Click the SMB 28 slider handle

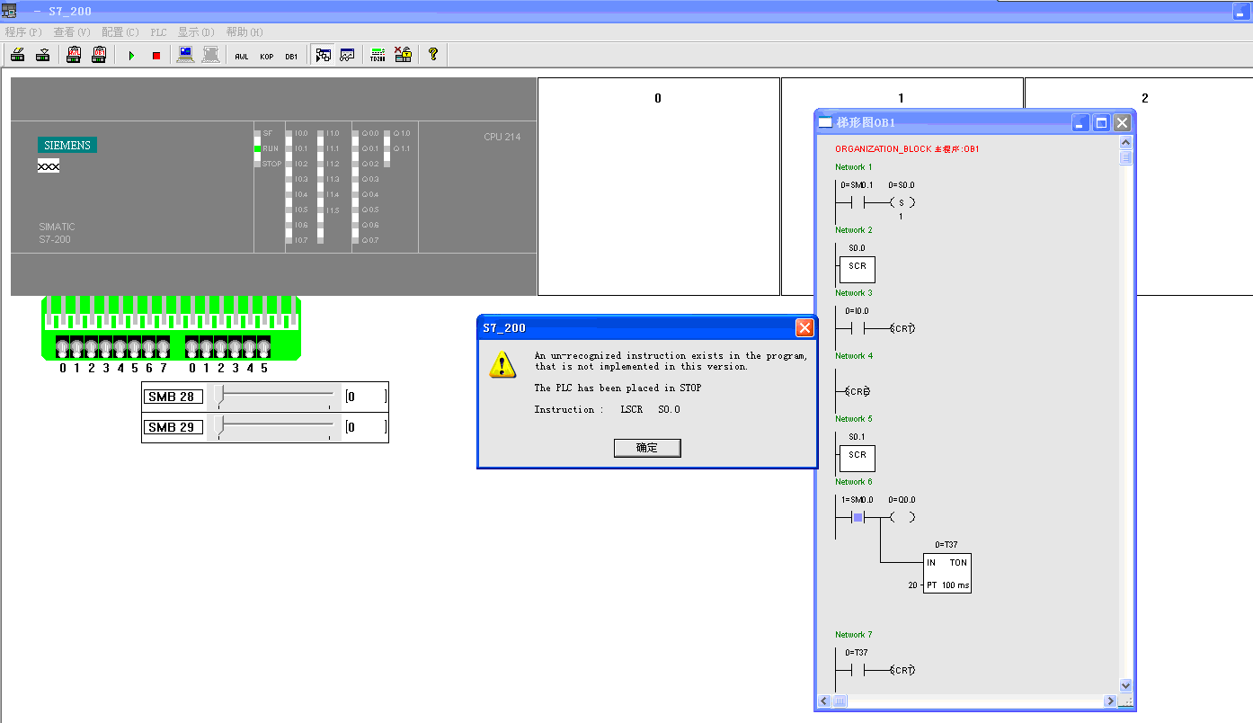pyautogui.click(x=219, y=396)
